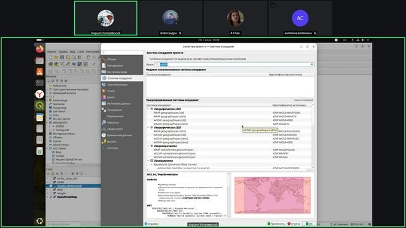The width and height of the screenshot is (406, 228).
Task: Open Show Applications grid in the dock
Action: pyautogui.click(x=39, y=221)
